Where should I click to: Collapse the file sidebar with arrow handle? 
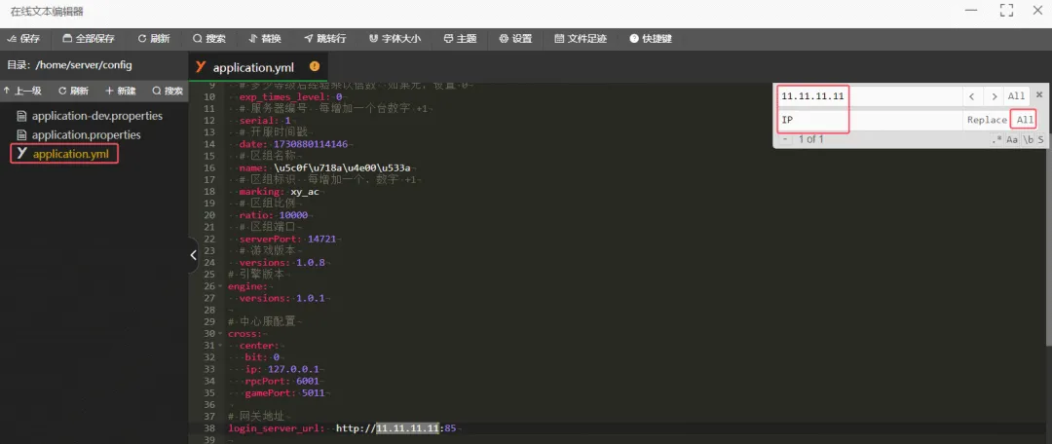[193, 255]
